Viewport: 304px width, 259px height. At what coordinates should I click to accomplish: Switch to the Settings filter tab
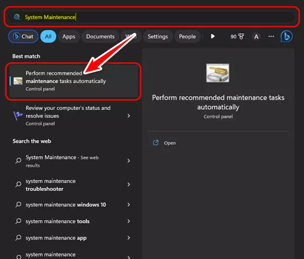(158, 36)
